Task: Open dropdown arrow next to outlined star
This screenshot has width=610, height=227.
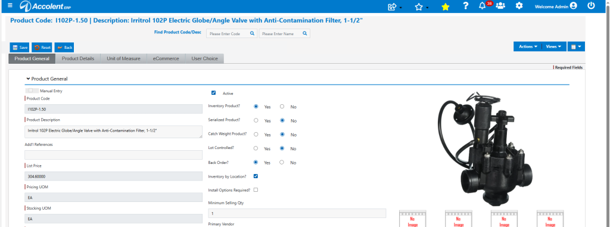Action: (x=427, y=8)
